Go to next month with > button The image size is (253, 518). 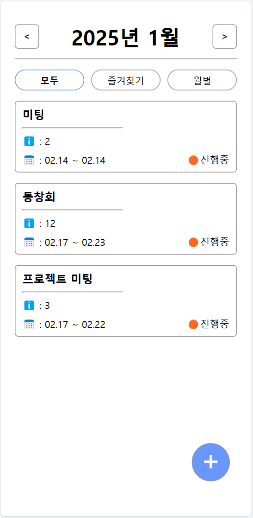coord(225,36)
